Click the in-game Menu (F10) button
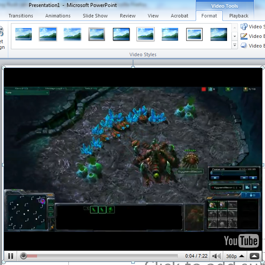The width and height of the screenshot is (265, 265). [21, 88]
